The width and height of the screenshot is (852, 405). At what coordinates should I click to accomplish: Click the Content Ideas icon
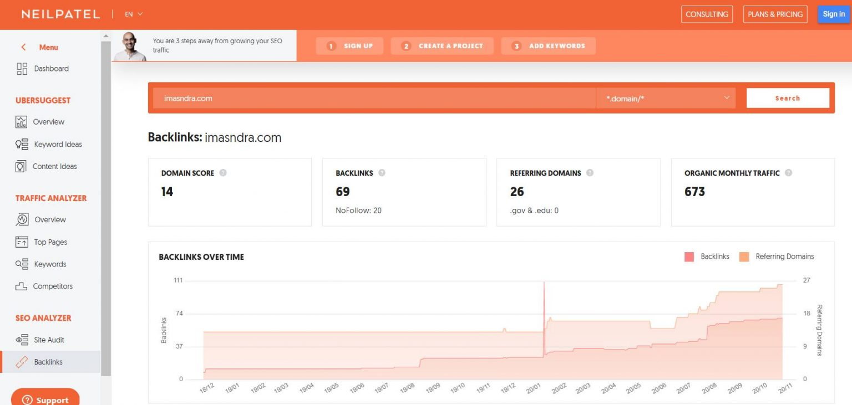click(21, 166)
